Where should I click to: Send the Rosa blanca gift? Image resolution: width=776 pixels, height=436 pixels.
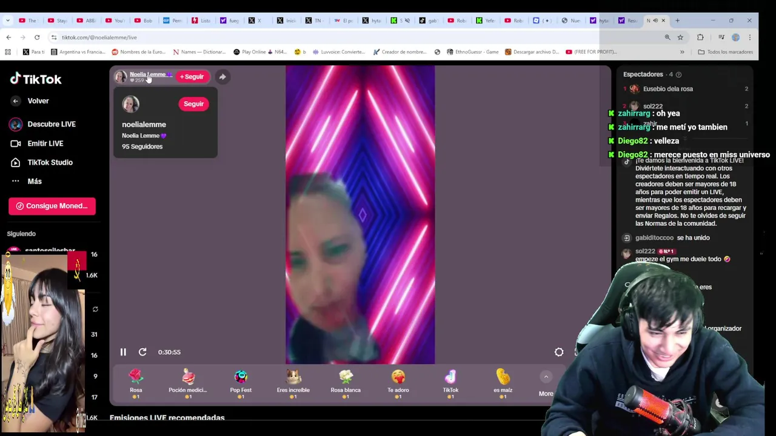coord(346,383)
